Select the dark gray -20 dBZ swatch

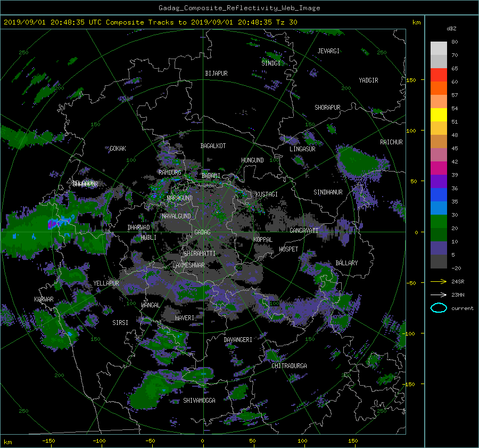pos(439,262)
